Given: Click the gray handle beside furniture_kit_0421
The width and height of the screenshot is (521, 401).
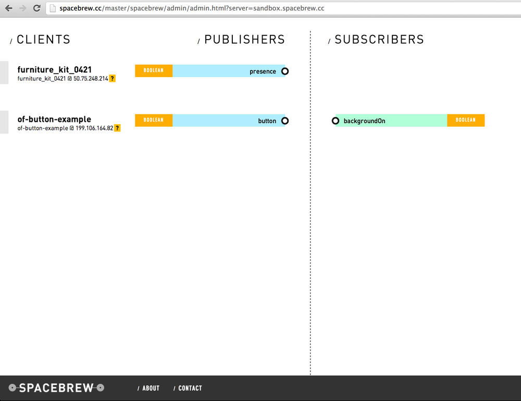Looking at the screenshot, I should click(x=4, y=72).
